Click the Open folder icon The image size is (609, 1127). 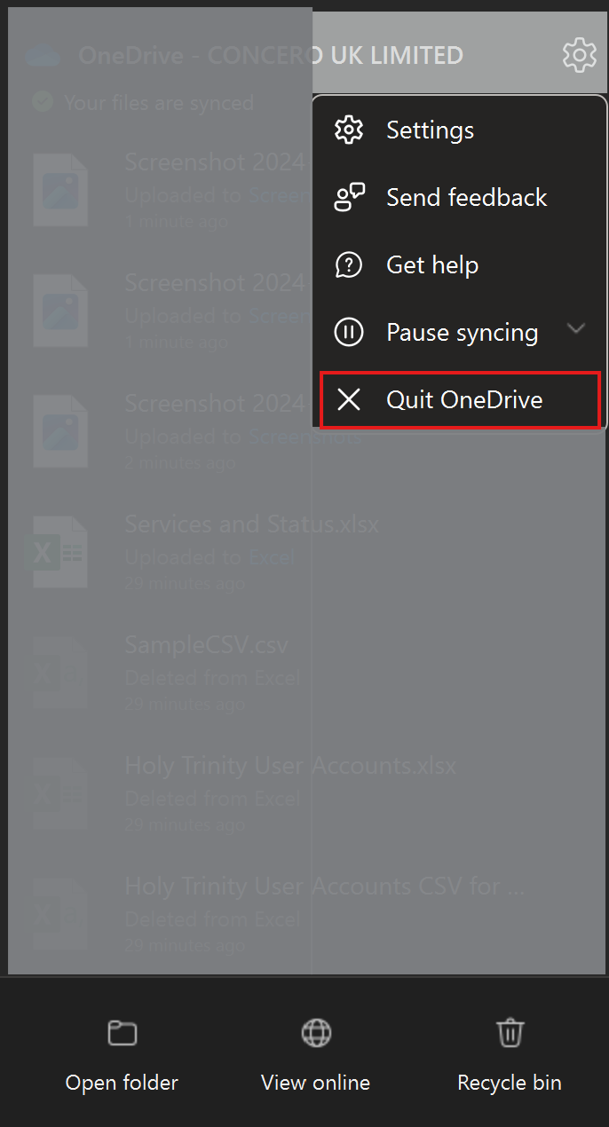click(x=123, y=1033)
